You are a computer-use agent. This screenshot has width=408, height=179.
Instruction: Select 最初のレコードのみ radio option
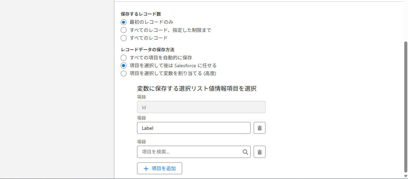124,22
